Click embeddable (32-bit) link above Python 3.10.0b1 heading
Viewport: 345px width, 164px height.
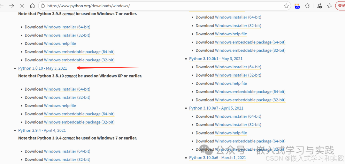coord(250,50)
